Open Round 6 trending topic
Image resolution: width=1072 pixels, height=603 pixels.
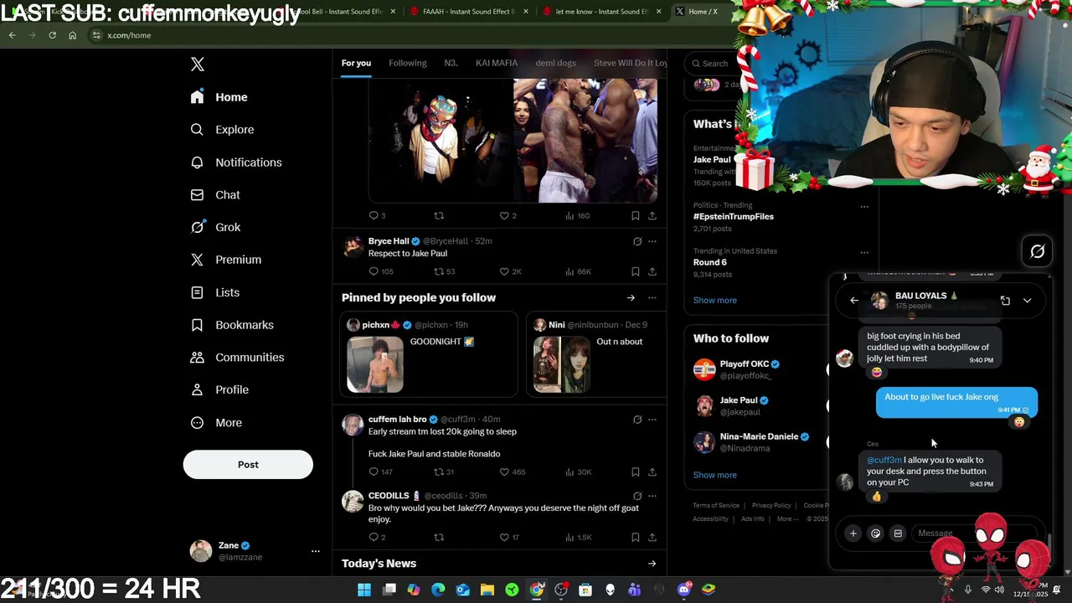pos(710,262)
